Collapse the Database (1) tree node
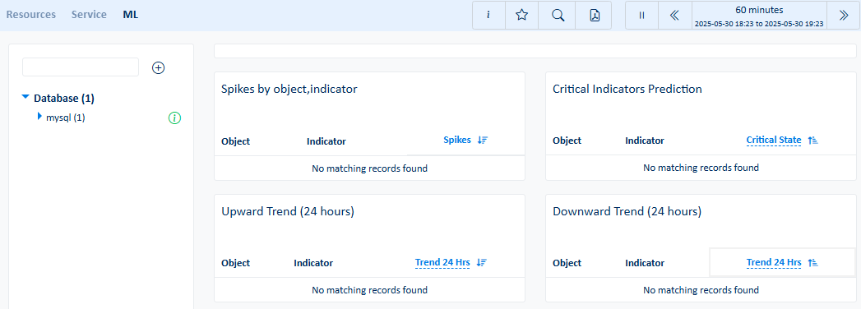The height and width of the screenshot is (309, 861). [25, 97]
